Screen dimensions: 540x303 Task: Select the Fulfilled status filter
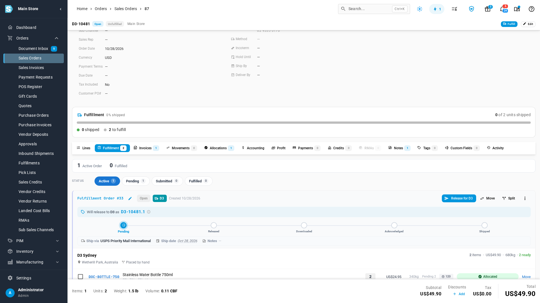tap(199, 181)
